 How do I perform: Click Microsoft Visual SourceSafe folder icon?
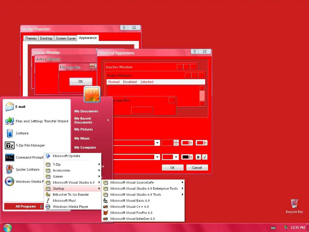106,182
